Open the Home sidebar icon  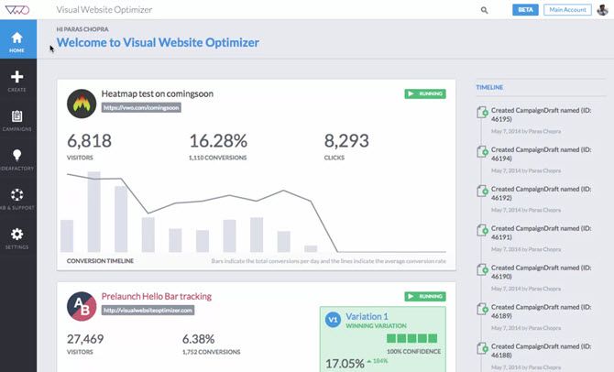(x=17, y=41)
